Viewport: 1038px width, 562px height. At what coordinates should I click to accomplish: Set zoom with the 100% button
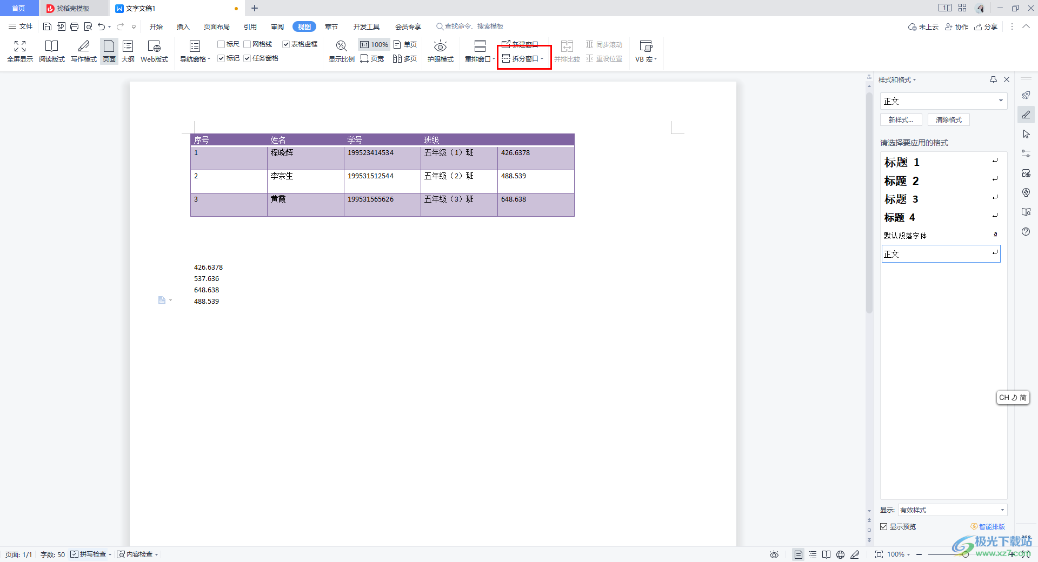[374, 44]
